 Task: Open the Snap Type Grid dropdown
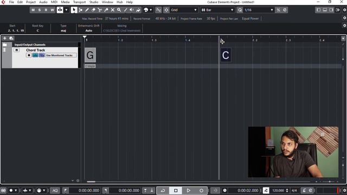tap(184, 10)
